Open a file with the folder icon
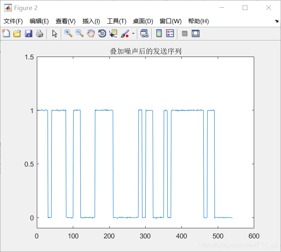 (x=17, y=33)
